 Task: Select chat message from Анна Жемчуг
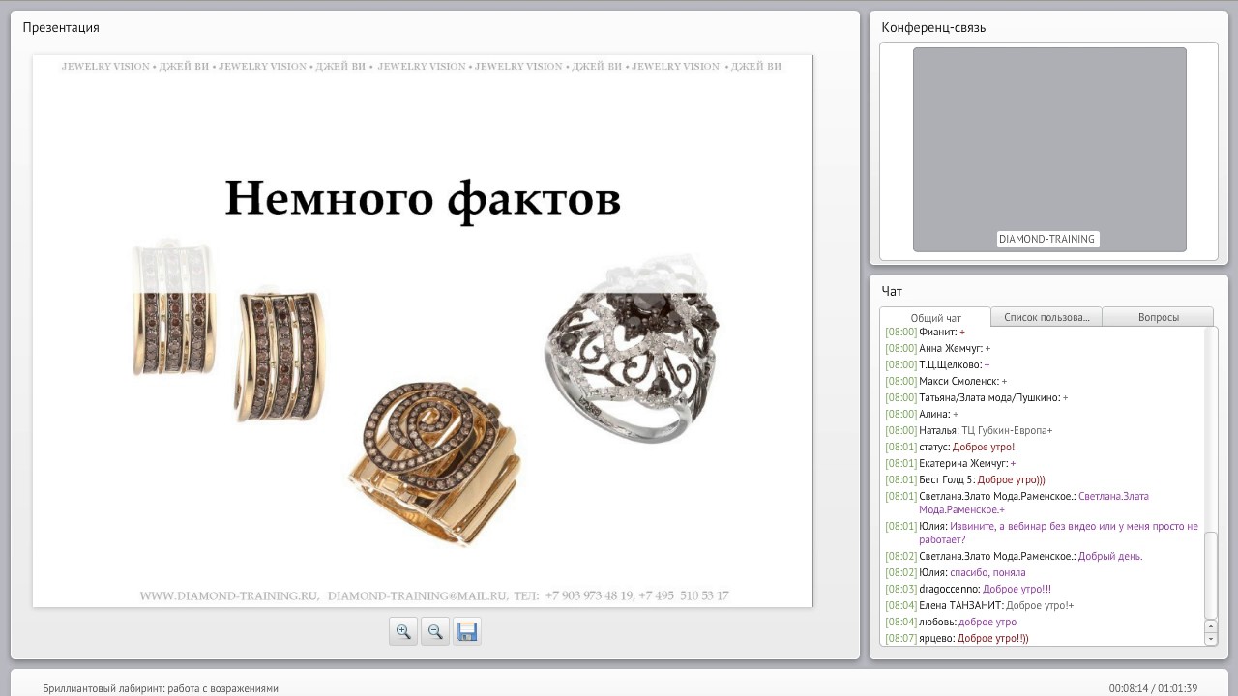click(938, 348)
